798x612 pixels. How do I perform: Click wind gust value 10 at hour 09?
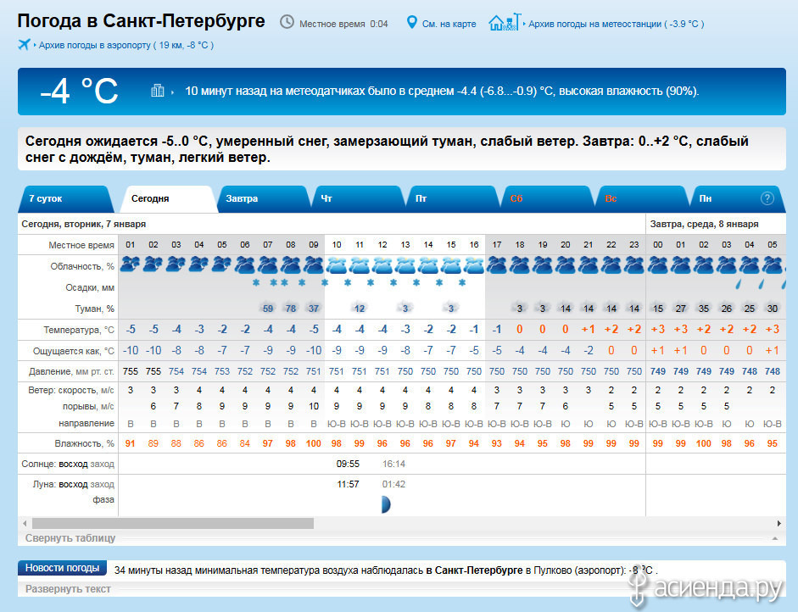click(x=314, y=407)
